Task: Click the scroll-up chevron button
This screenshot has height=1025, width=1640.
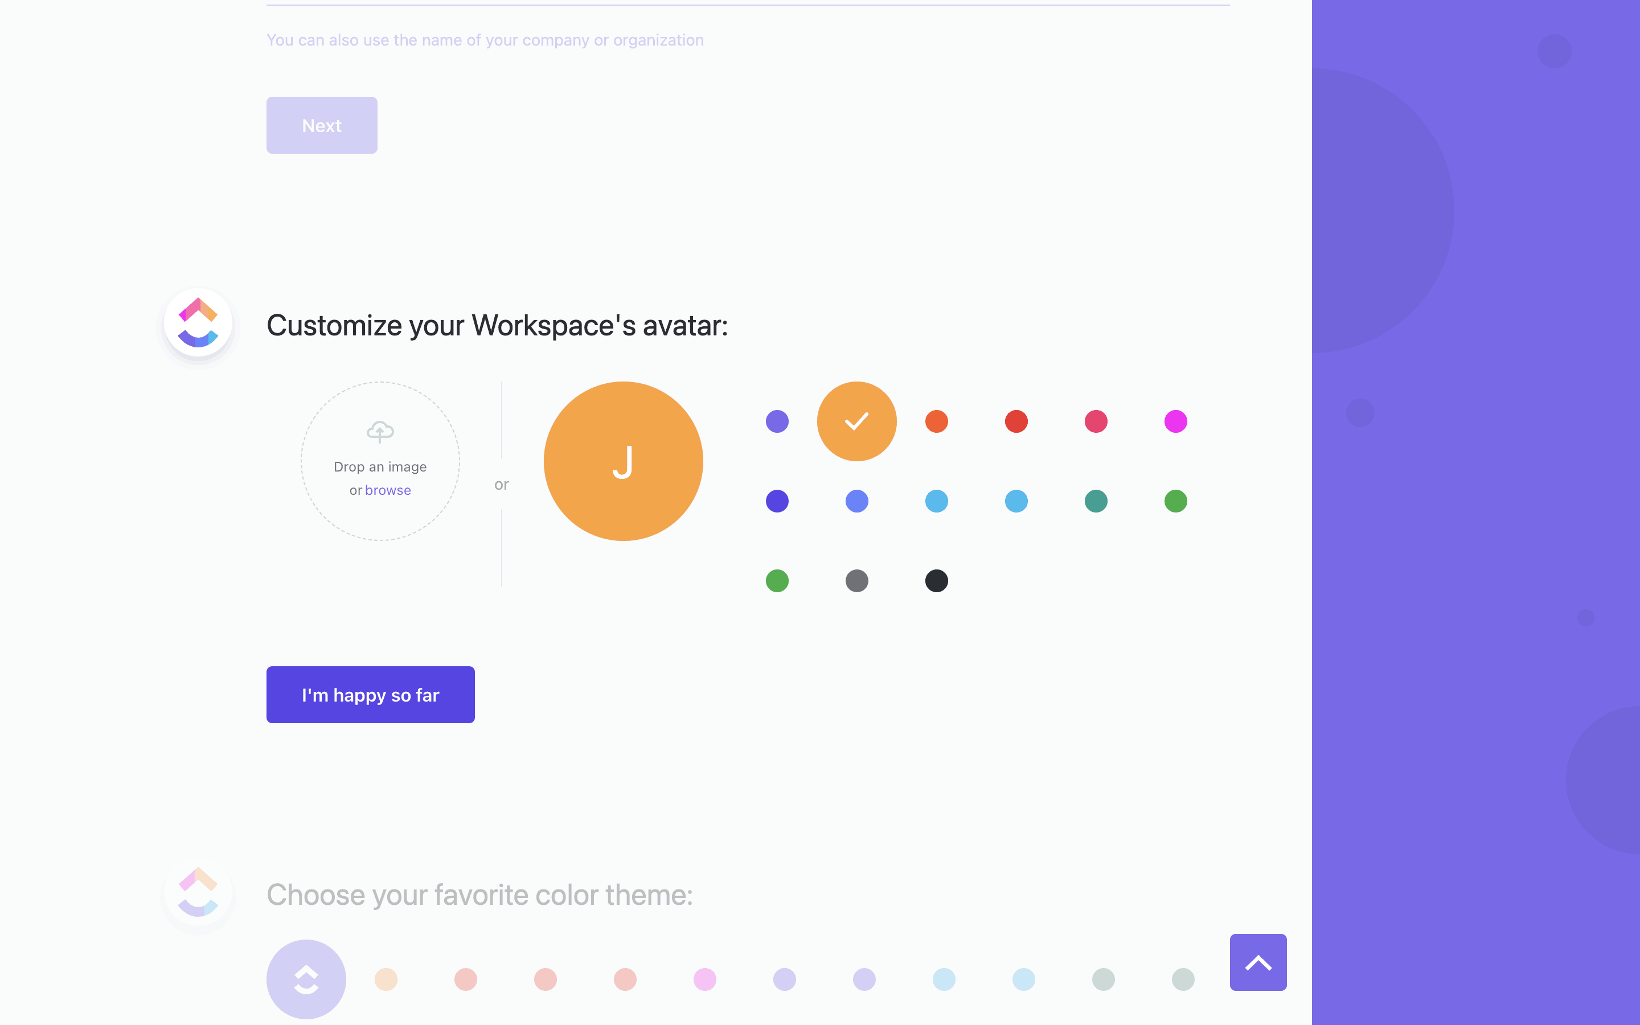Action: pos(1258,962)
